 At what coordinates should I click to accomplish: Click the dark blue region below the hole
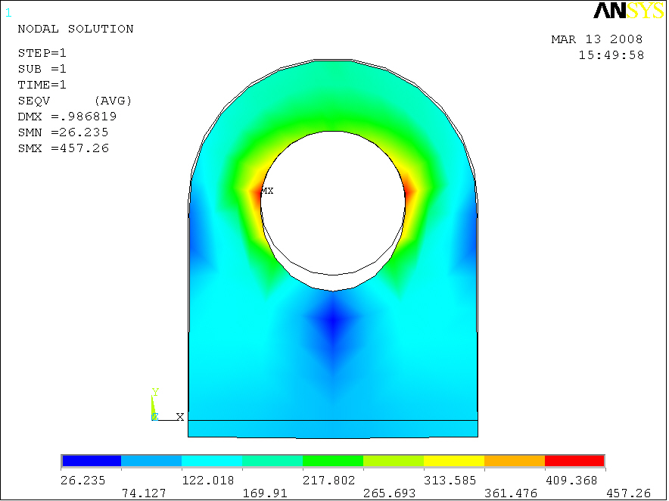(x=332, y=323)
